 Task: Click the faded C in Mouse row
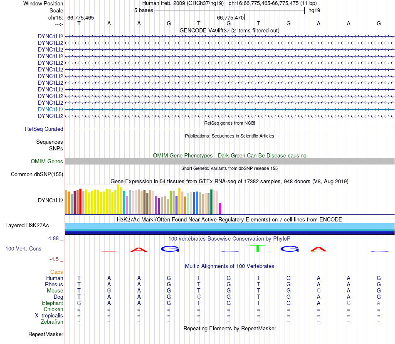pos(318,291)
